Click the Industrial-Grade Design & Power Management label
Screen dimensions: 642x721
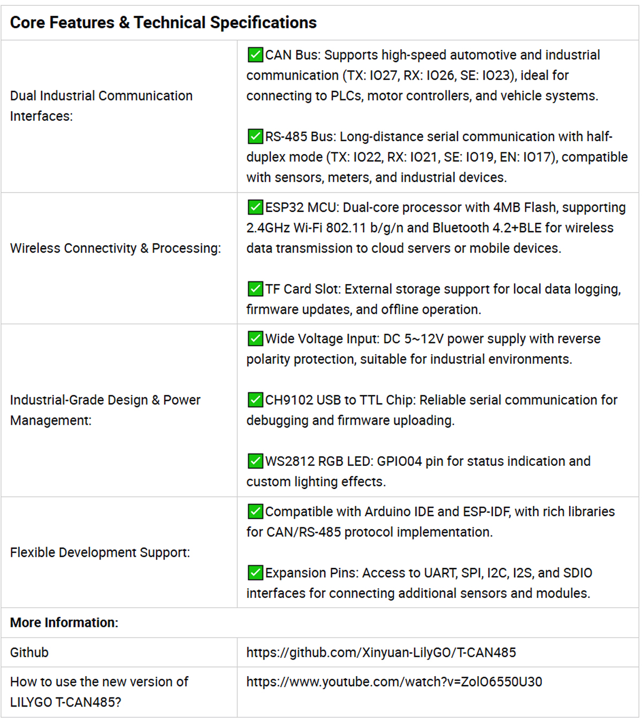tap(105, 410)
